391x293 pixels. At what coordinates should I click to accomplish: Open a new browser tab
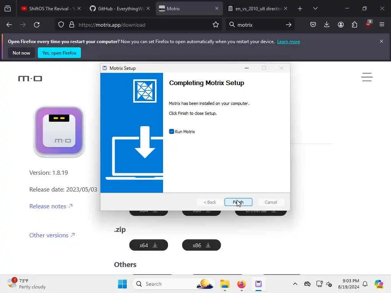(300, 9)
